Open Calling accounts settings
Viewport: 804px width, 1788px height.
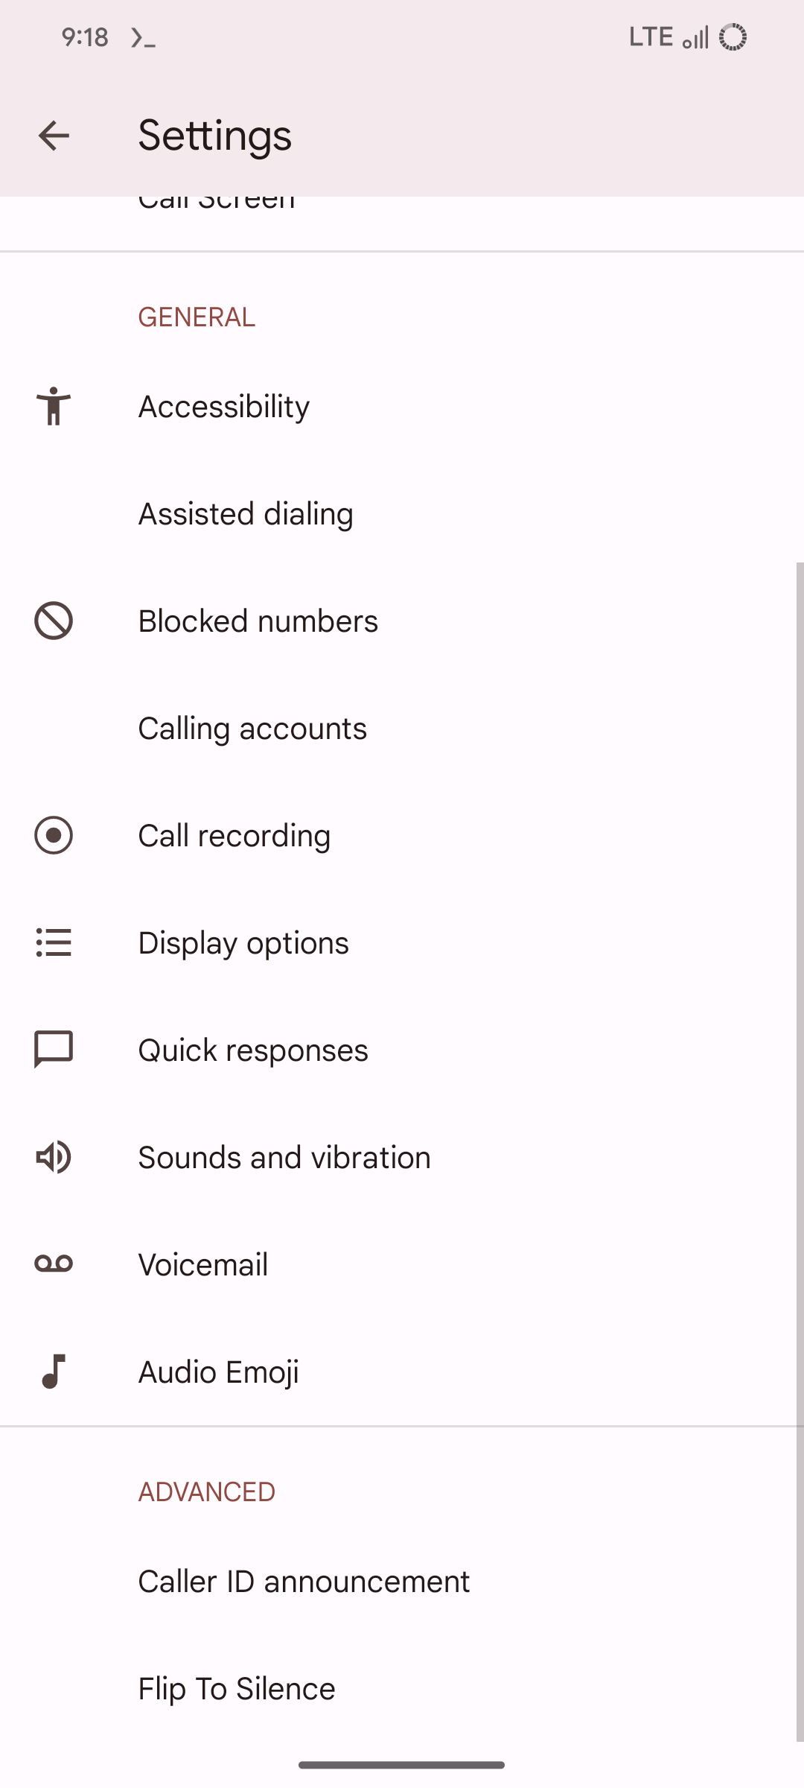pyautogui.click(x=252, y=729)
